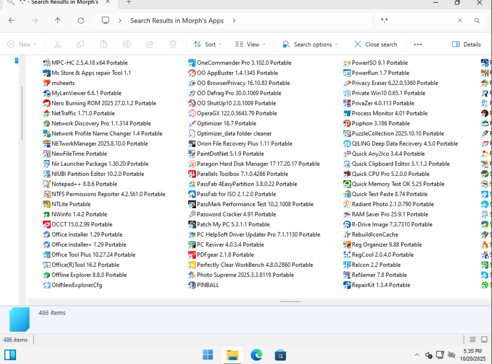This screenshot has width=492, height=364.
Task: Go up one folder level arrow
Action: [x=57, y=20]
